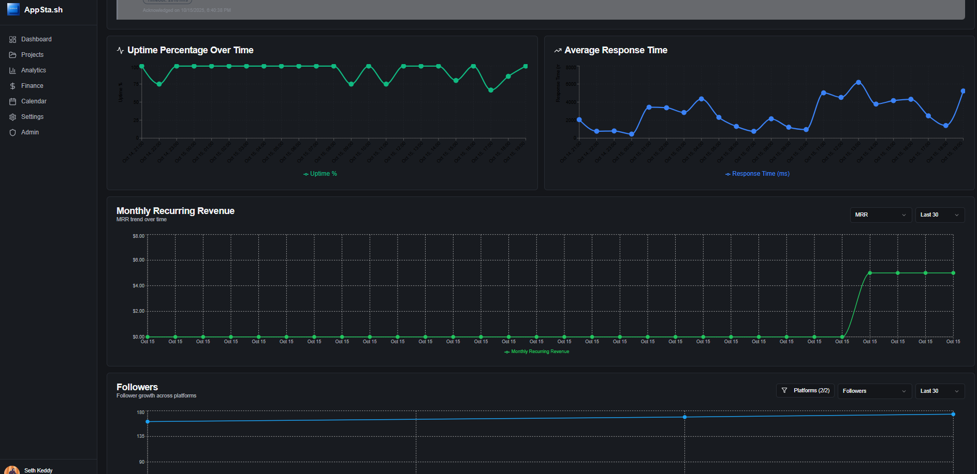
Task: Click the Settings gear icon
Action: [x=12, y=117]
